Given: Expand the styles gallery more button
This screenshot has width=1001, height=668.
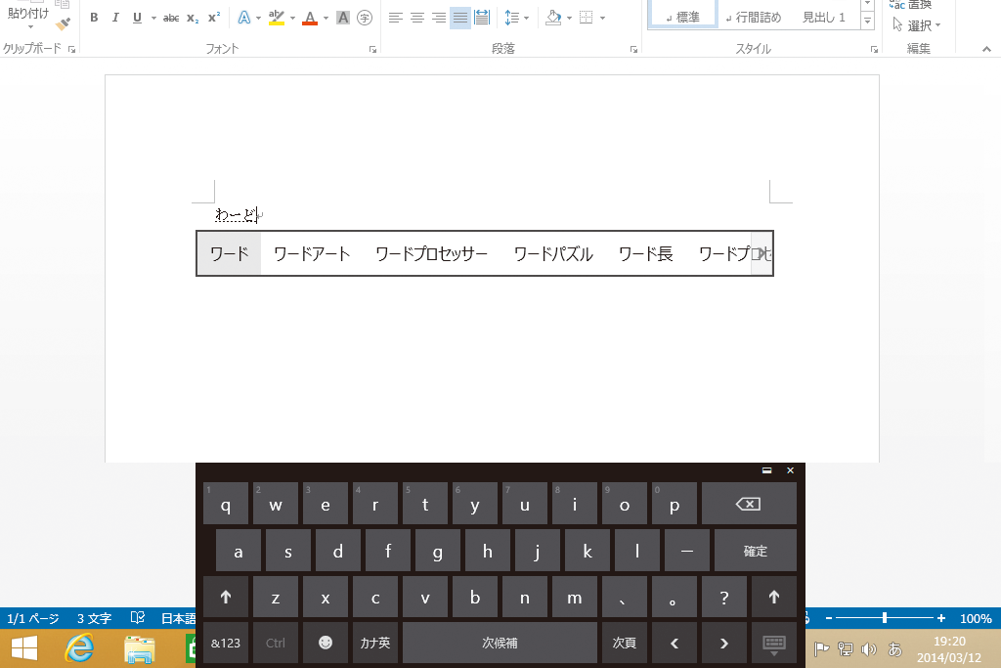Looking at the screenshot, I should click(867, 20).
